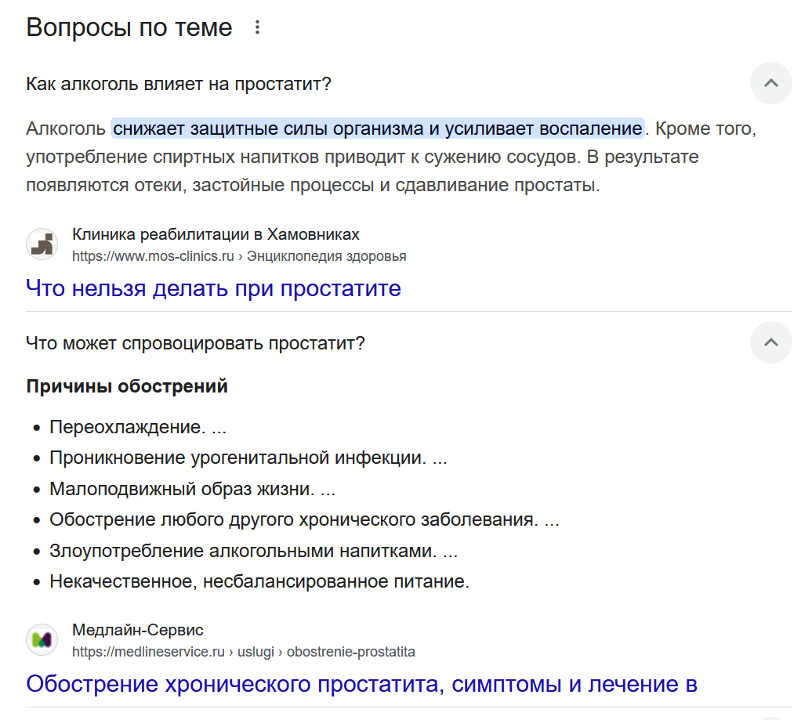The width and height of the screenshot is (812, 720).
Task: Collapse the Что может спровоцировать простатит answer
Action: point(770,342)
